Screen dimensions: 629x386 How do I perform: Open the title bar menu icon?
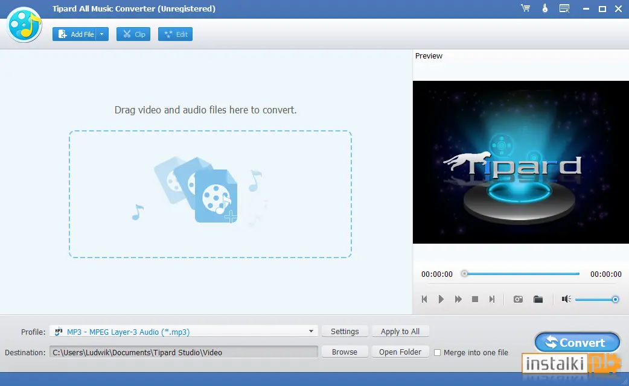pos(564,8)
